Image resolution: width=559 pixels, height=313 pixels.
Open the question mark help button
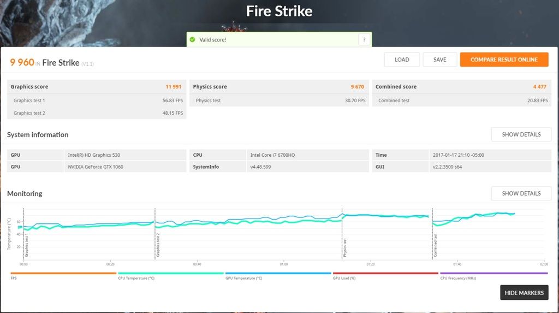click(364, 40)
